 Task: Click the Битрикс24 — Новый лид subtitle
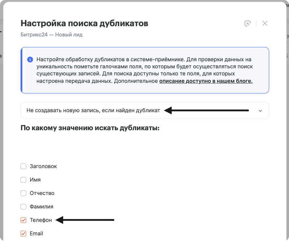pos(51,35)
